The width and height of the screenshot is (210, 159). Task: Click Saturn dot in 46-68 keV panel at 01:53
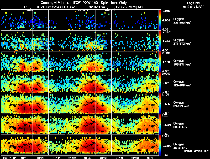103,147
